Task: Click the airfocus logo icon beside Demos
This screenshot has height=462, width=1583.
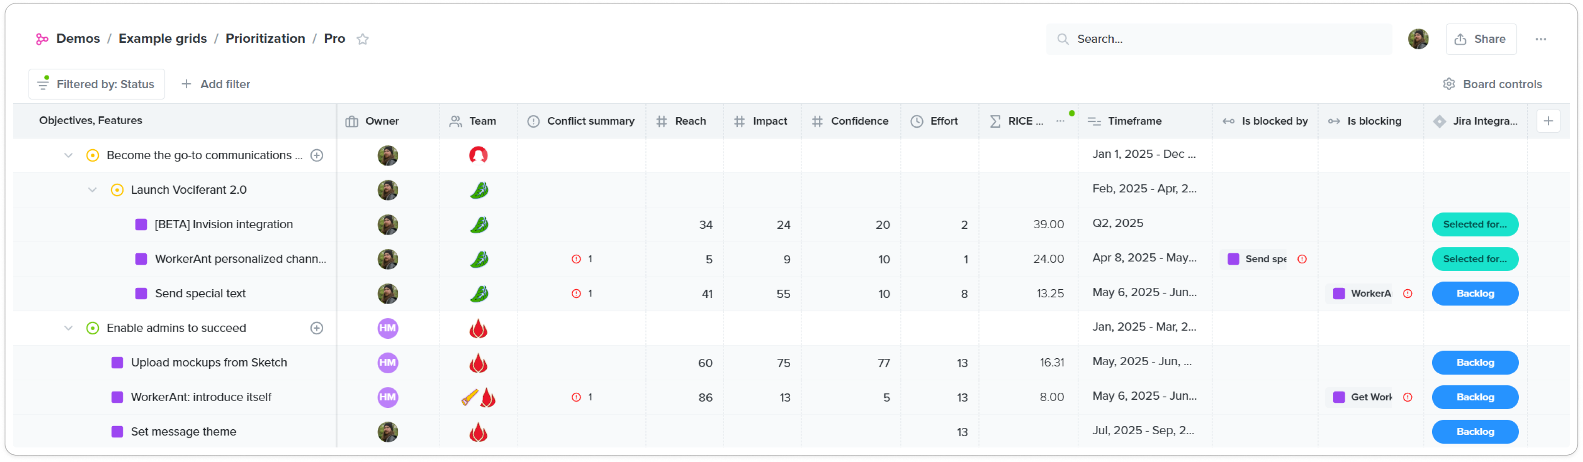Action: [x=42, y=39]
